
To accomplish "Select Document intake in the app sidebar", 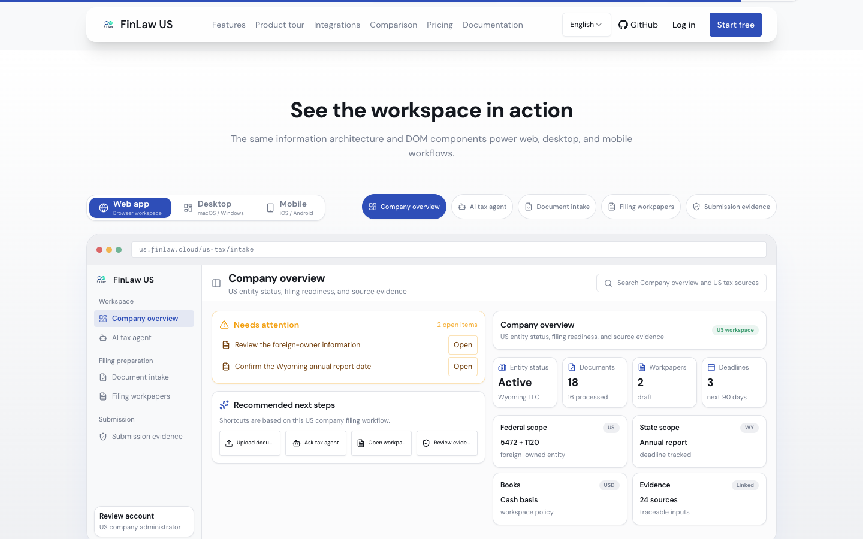I will [144, 377].
